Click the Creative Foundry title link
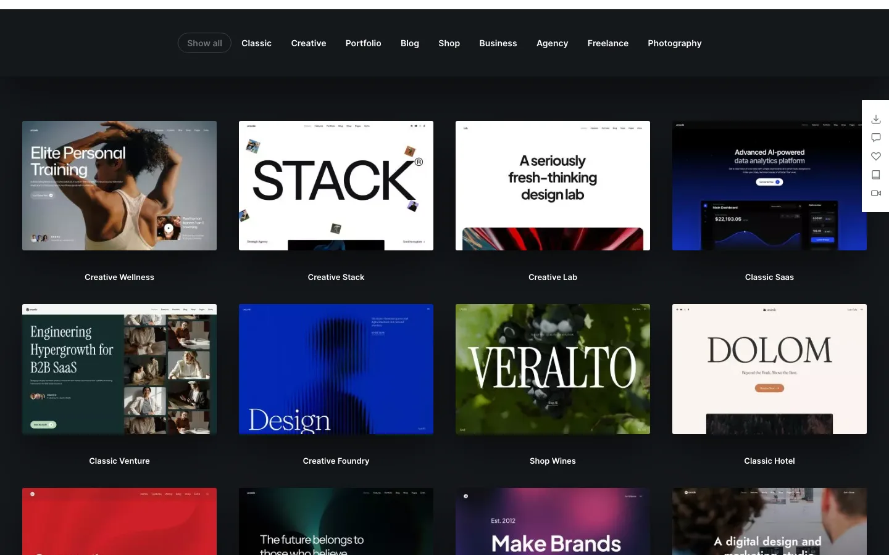Image resolution: width=889 pixels, height=555 pixels. (x=336, y=461)
